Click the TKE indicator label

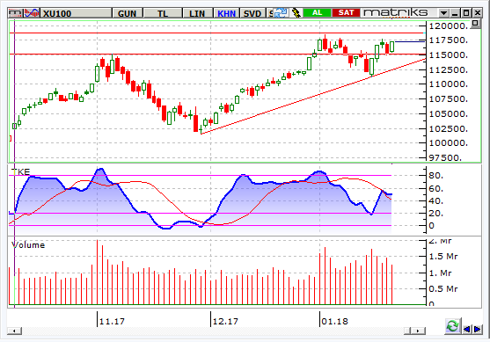pos(20,171)
